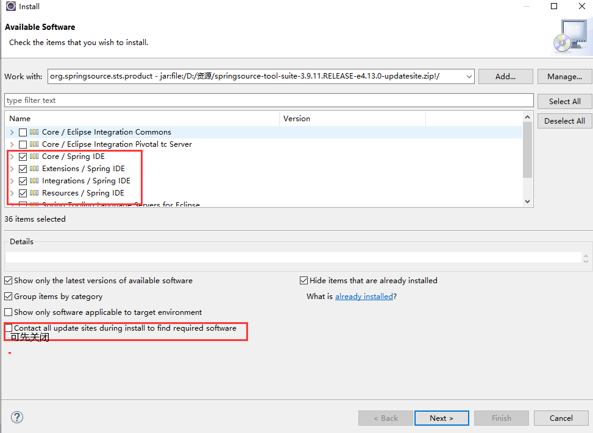593x433 pixels.
Task: Click the category icon beside Resources / Spring IDE
Action: [x=34, y=192]
